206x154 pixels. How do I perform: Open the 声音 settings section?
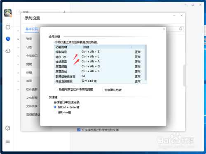pos(29,81)
